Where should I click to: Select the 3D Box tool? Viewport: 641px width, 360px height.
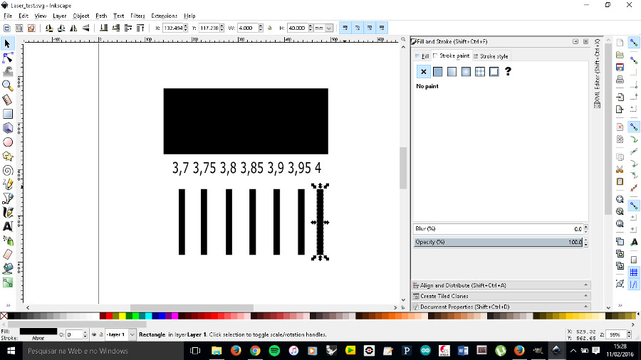tap(7, 128)
